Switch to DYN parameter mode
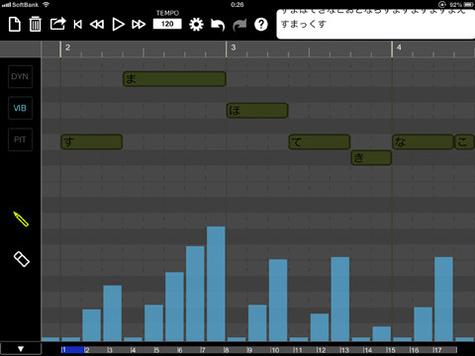475x356 pixels. tap(20, 76)
